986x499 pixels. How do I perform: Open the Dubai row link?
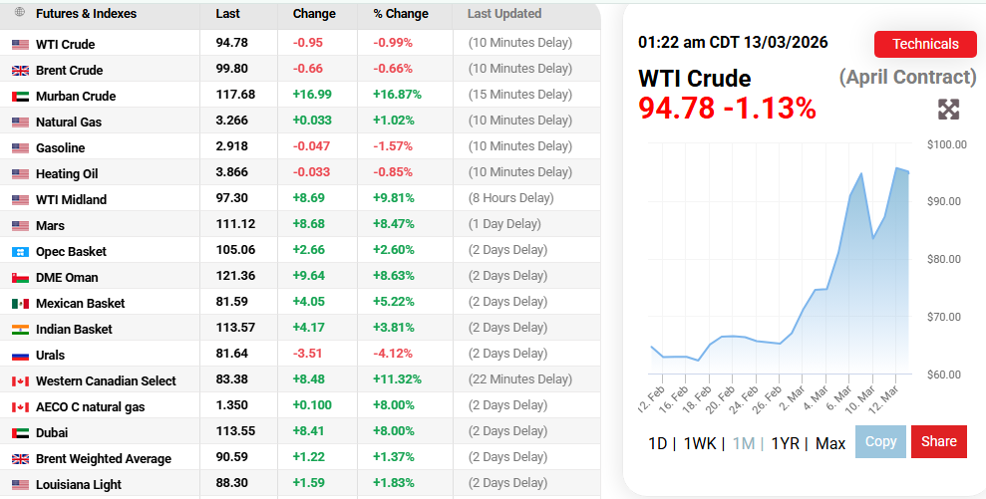(x=52, y=432)
